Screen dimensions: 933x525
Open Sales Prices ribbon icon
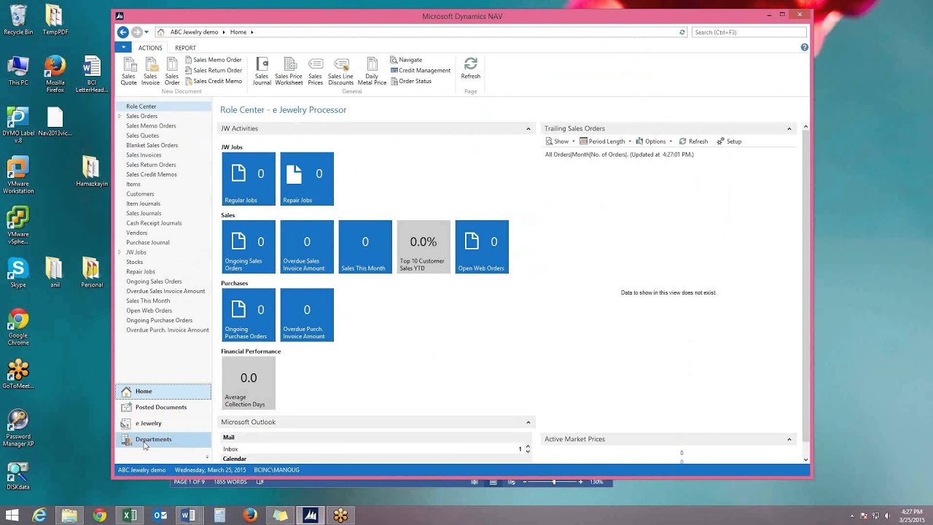[315, 71]
